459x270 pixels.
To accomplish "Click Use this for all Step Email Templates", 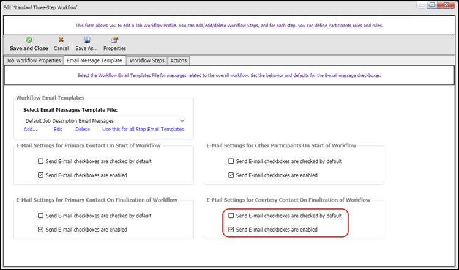I will [143, 129].
